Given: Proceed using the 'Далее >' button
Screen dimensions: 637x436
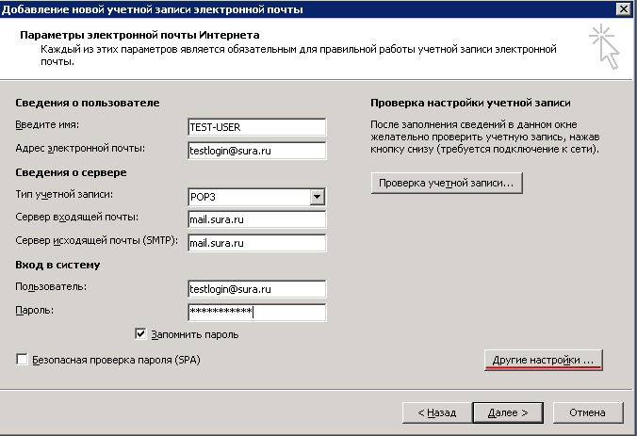Looking at the screenshot, I should click(507, 412).
